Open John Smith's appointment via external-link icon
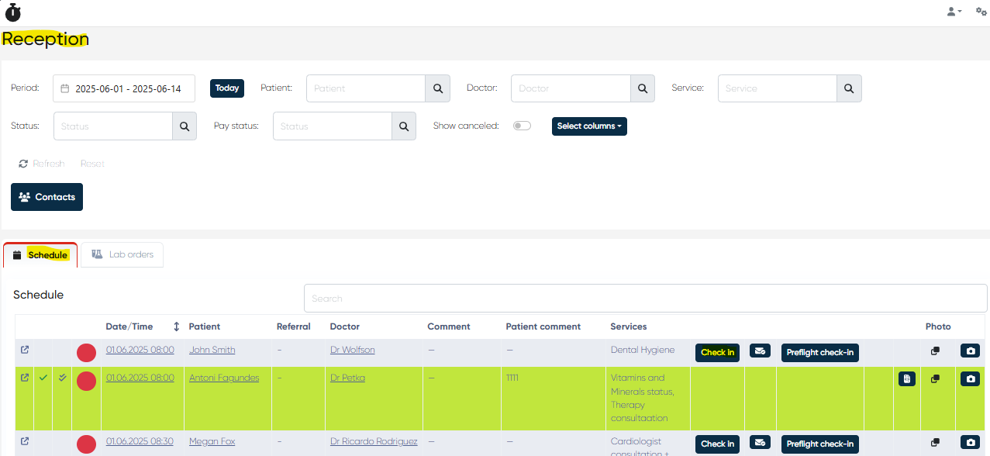The image size is (990, 456). pos(25,350)
